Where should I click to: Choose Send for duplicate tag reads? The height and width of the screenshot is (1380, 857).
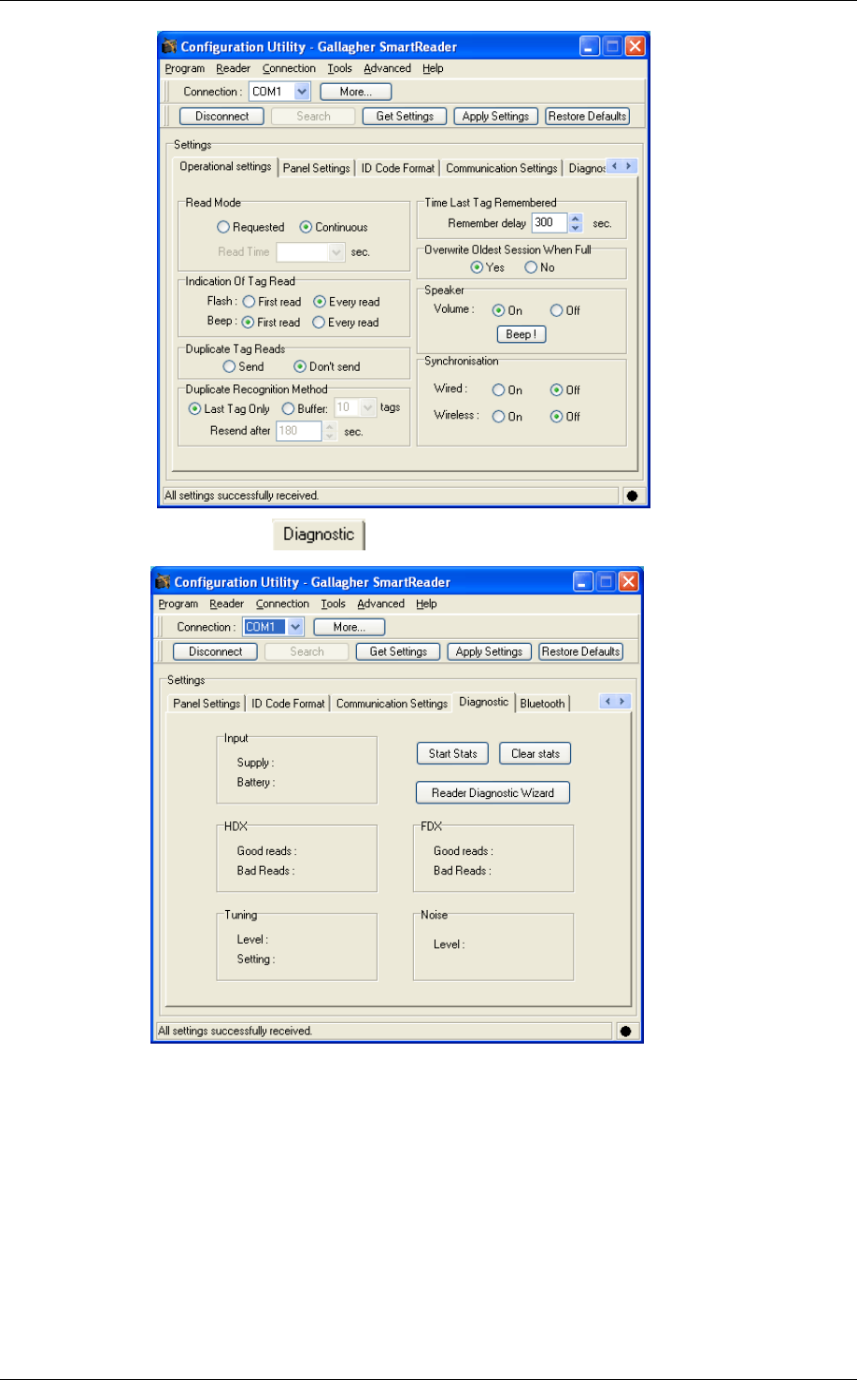coord(229,367)
